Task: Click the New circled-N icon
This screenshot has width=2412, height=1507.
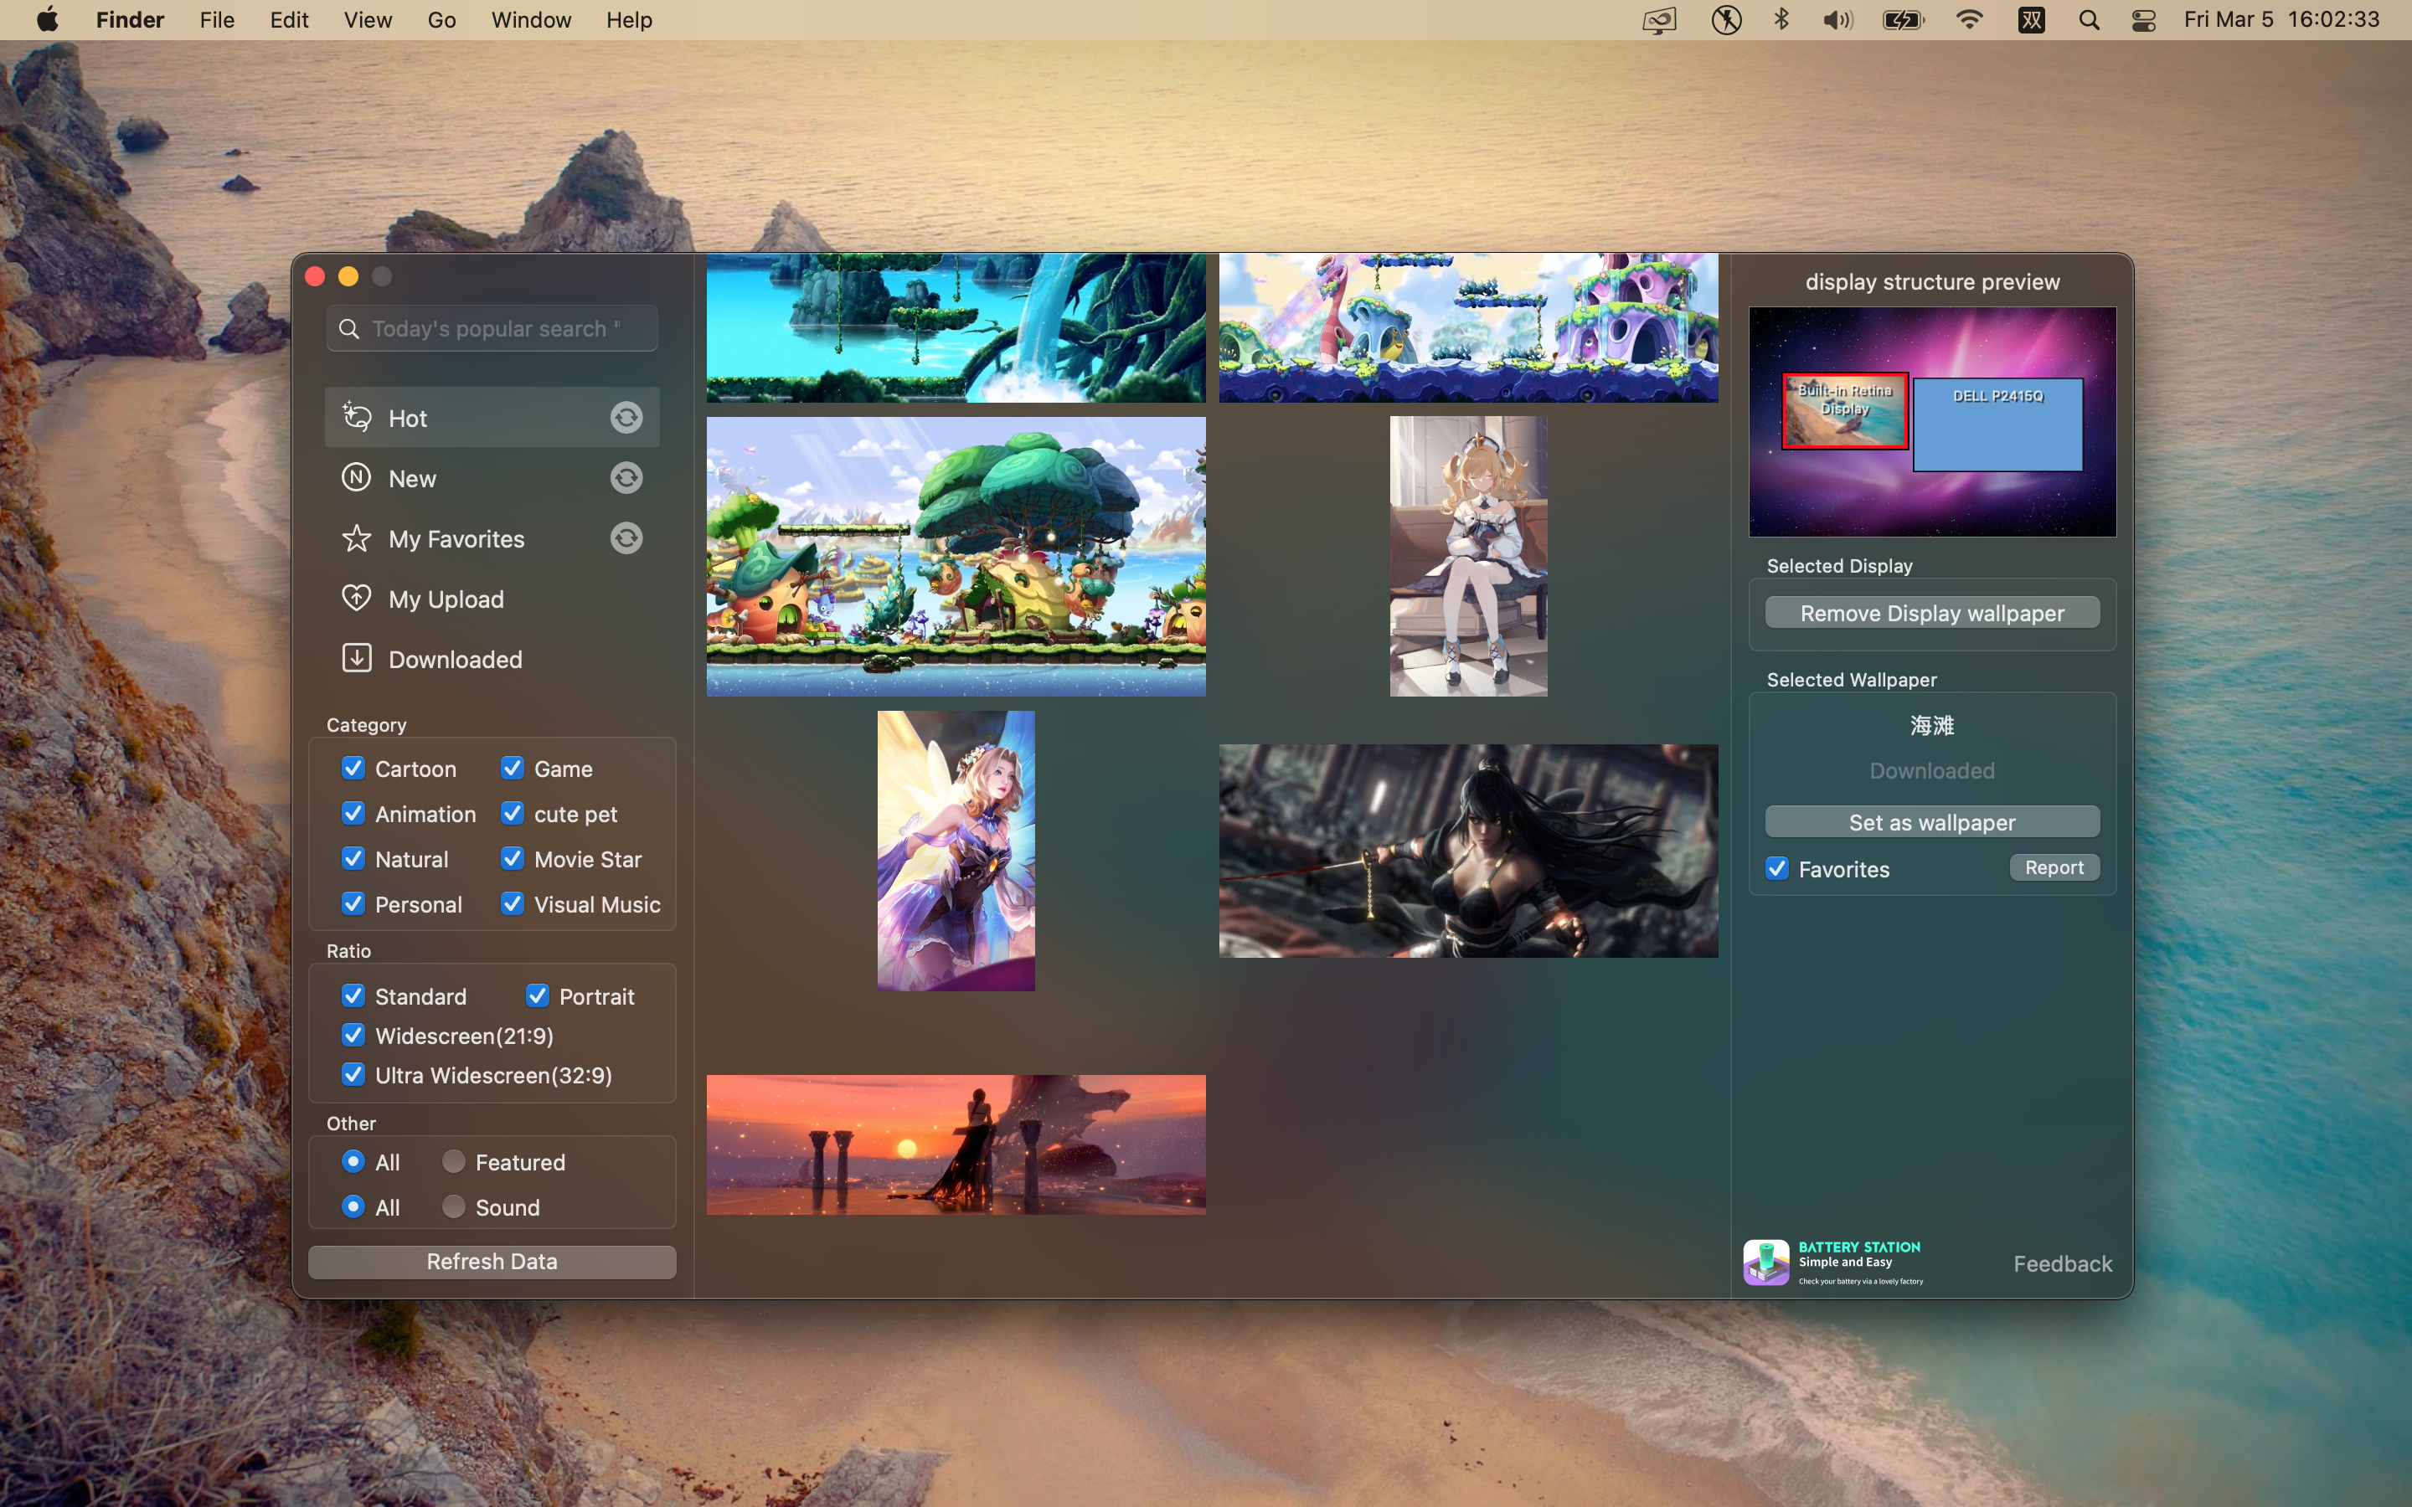Action: tap(357, 478)
